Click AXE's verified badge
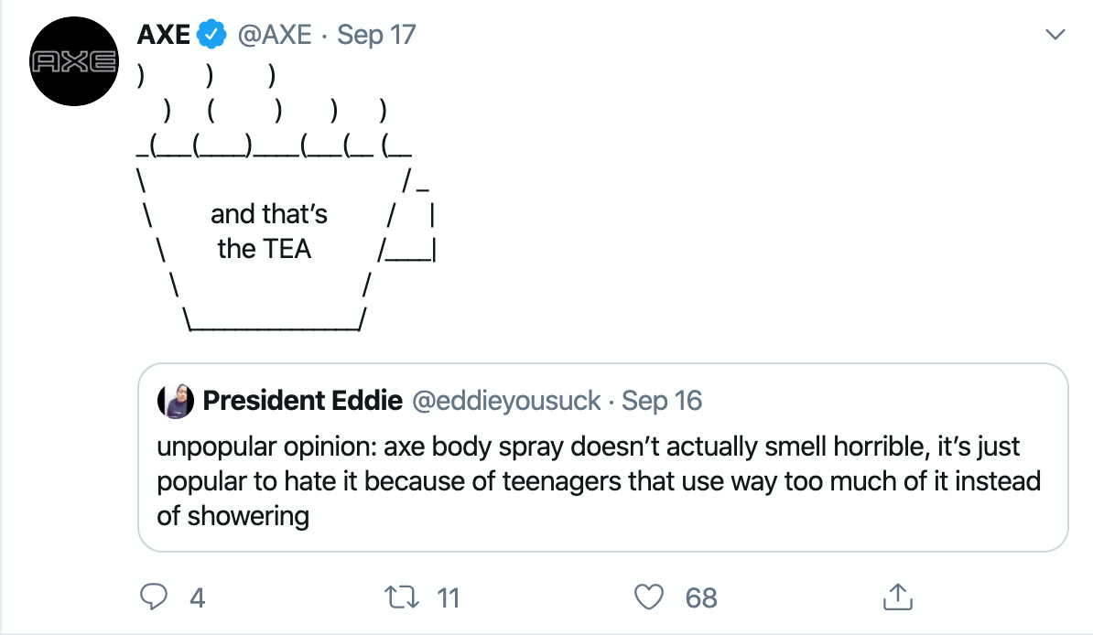The image size is (1093, 635). [x=210, y=34]
